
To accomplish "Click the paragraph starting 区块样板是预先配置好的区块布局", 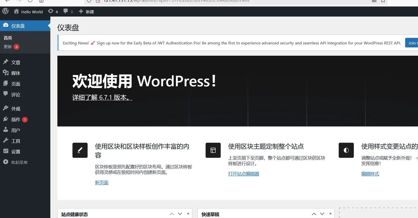I will click(144, 169).
